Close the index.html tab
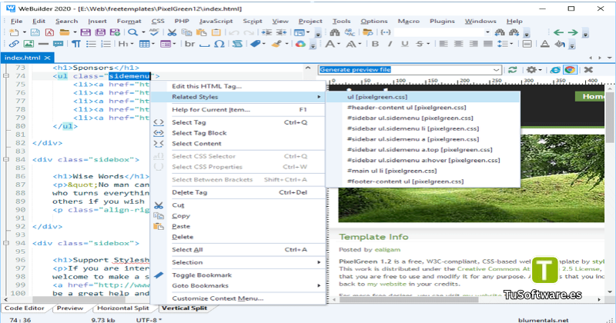 (47, 58)
